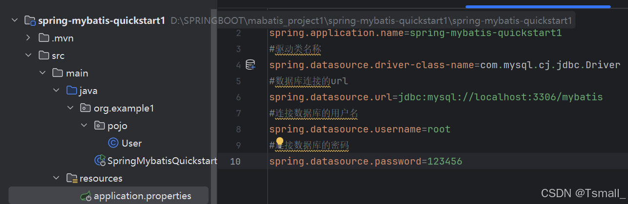The width and height of the screenshot is (628, 204).
Task: Click the spring.datasource.password key
Action: tap(345, 161)
